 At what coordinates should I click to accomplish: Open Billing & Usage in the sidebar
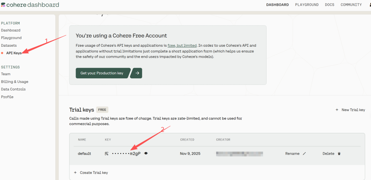[14, 82]
